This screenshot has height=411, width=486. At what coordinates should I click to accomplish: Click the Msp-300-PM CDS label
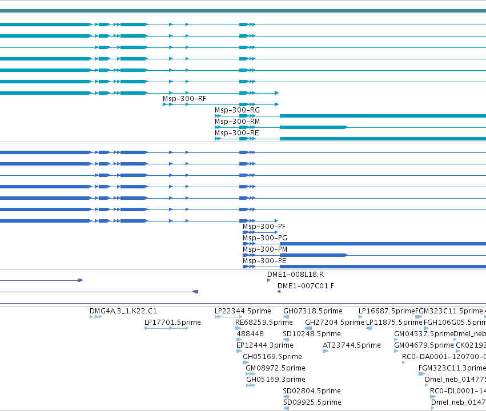[x=265, y=249]
